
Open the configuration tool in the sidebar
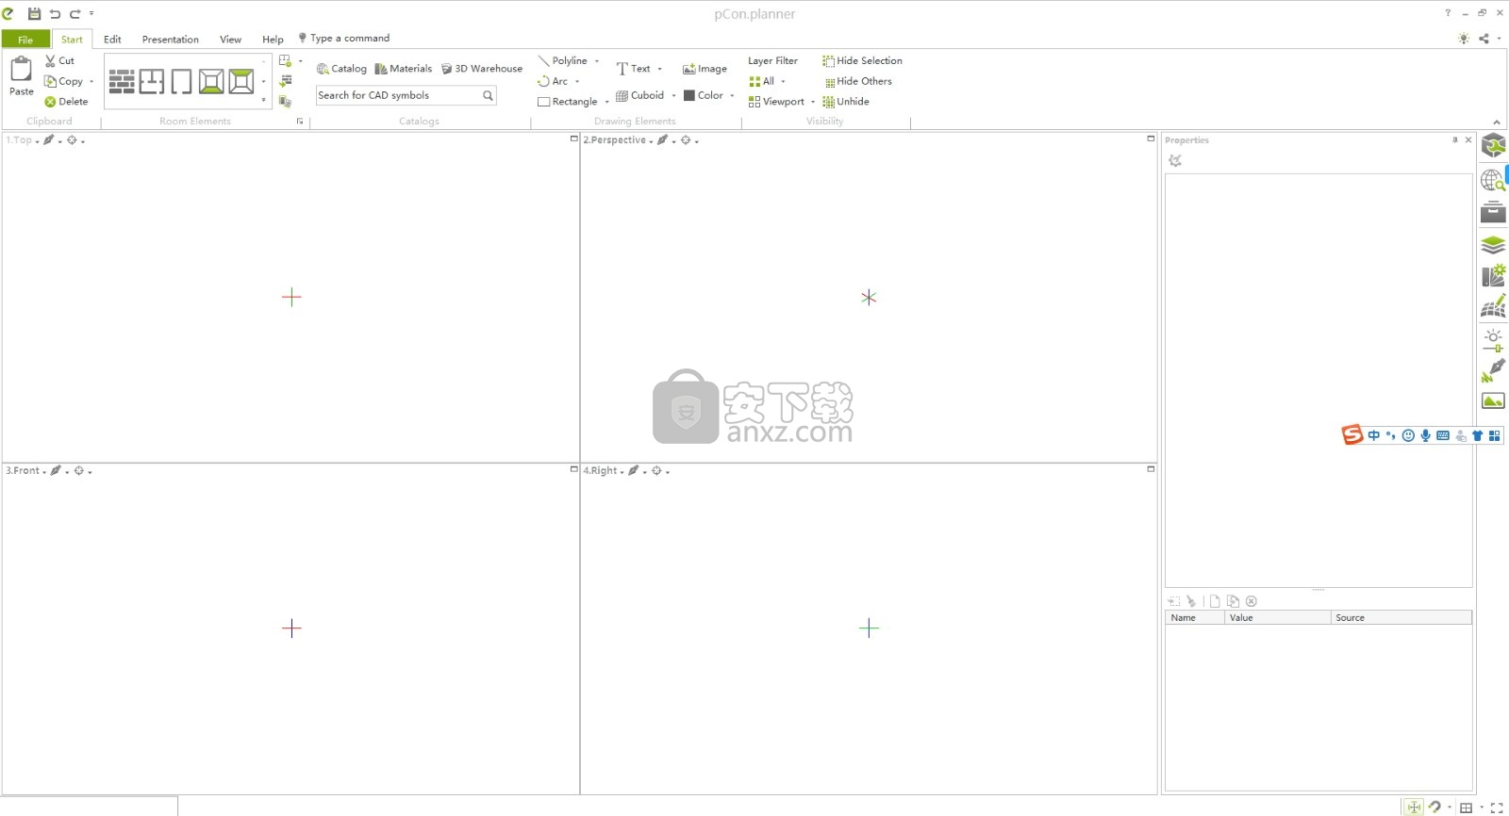click(x=1493, y=145)
